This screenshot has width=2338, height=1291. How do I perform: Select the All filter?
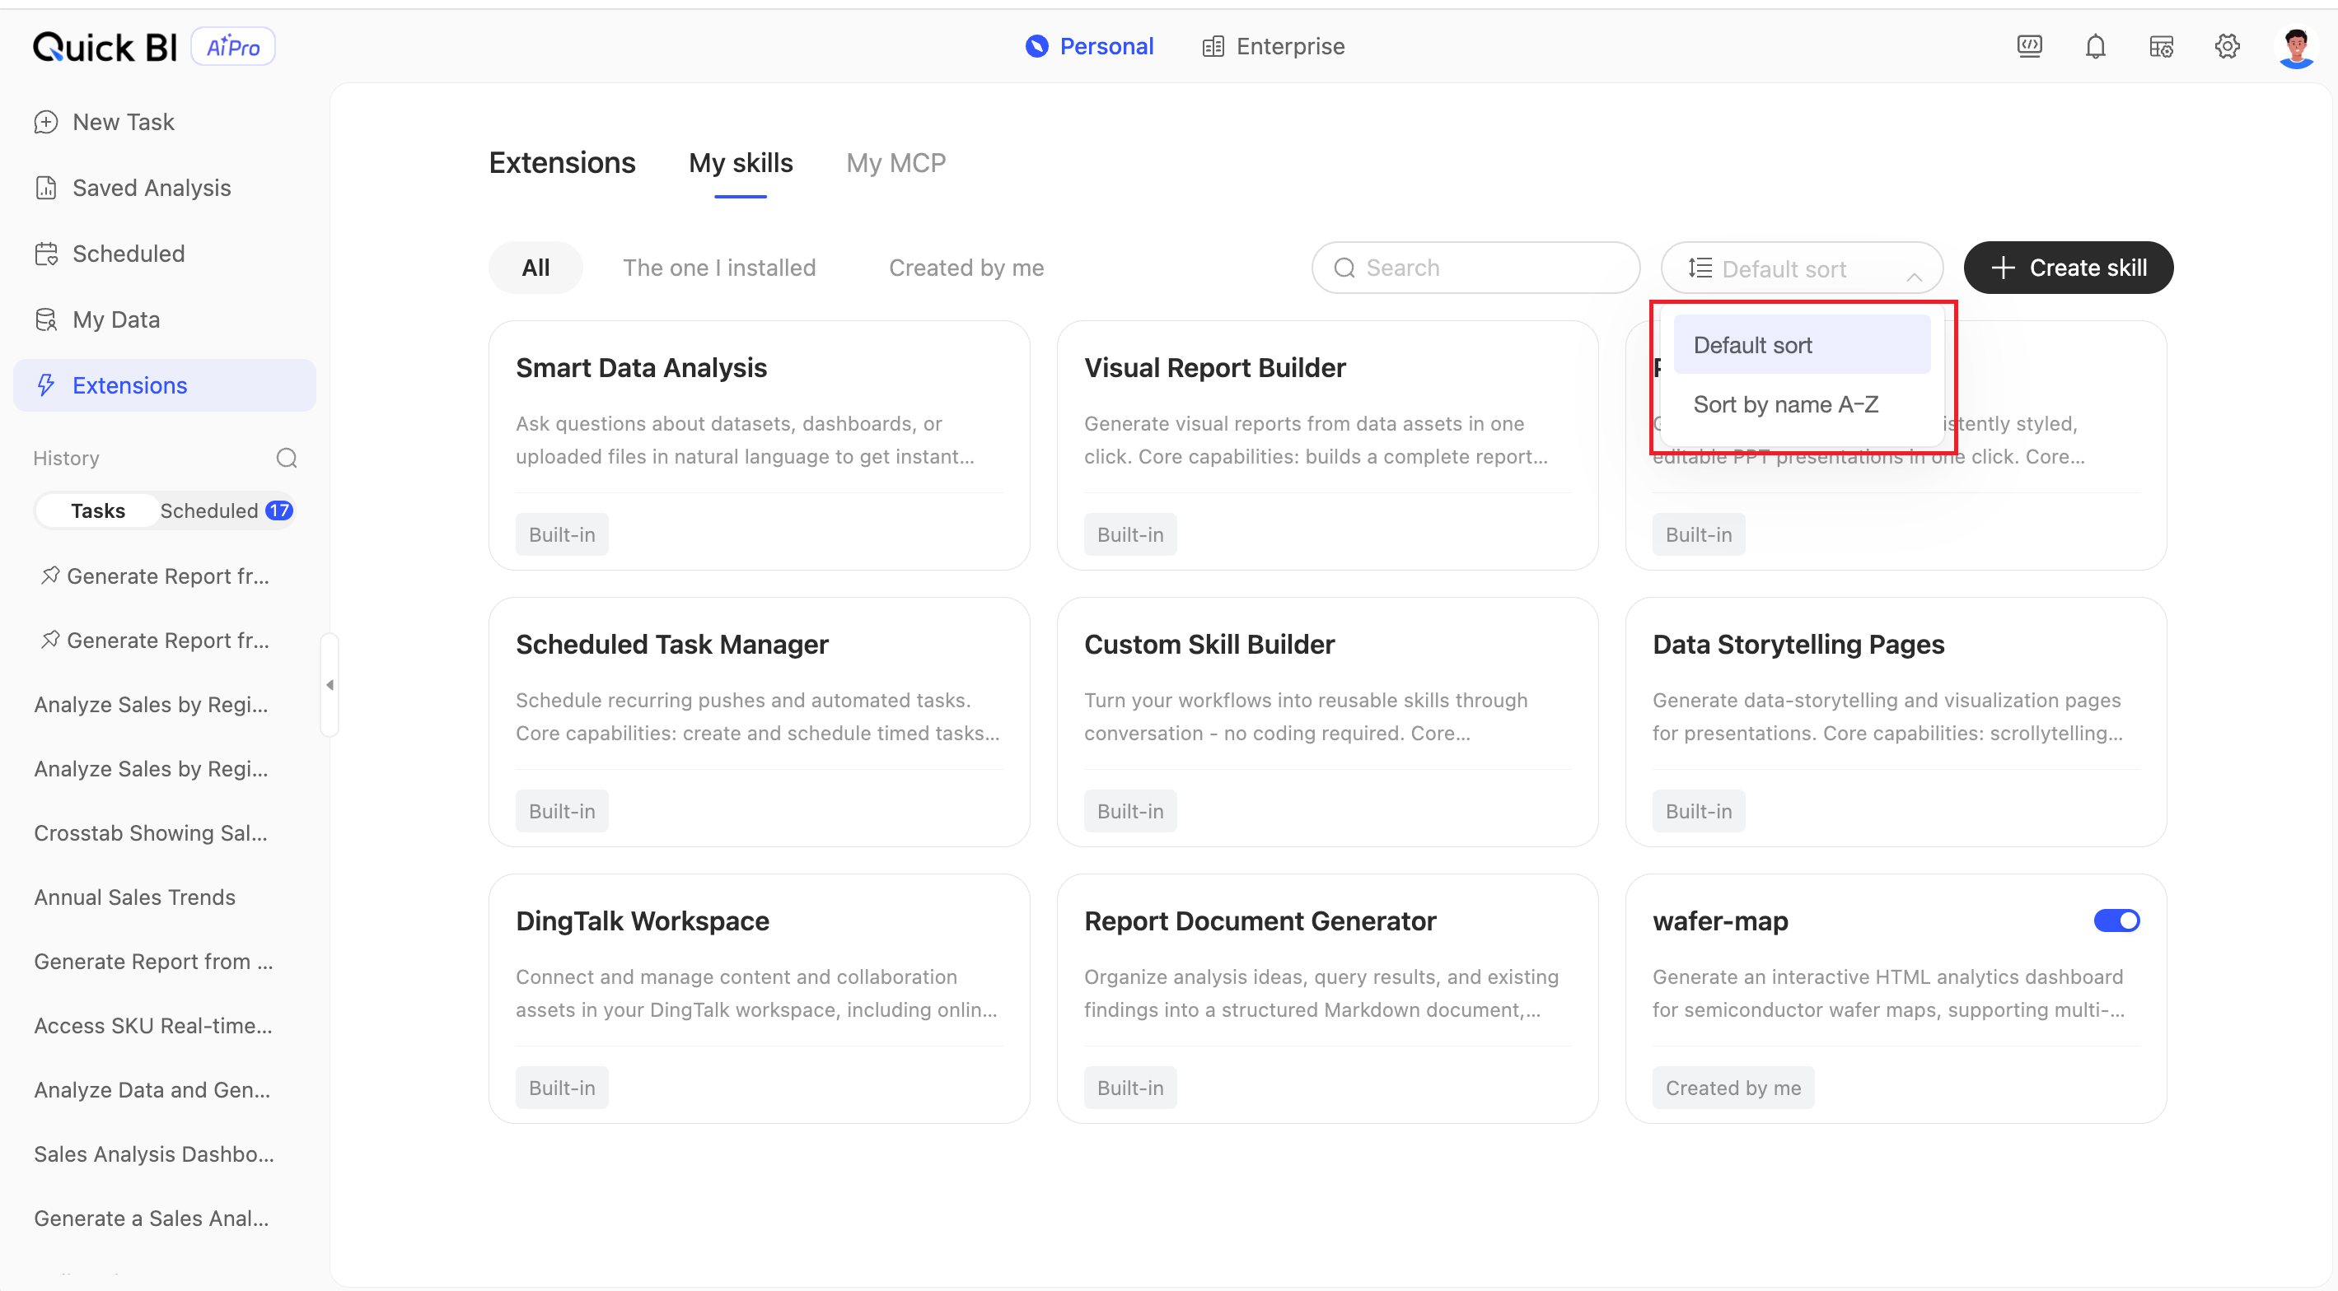point(535,268)
